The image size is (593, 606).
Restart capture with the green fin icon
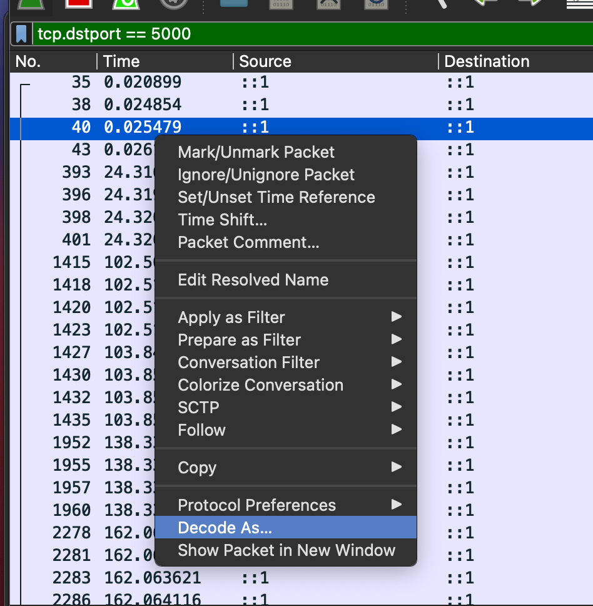coord(126,4)
